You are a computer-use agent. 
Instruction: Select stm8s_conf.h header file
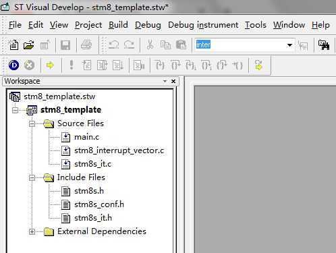click(x=99, y=204)
